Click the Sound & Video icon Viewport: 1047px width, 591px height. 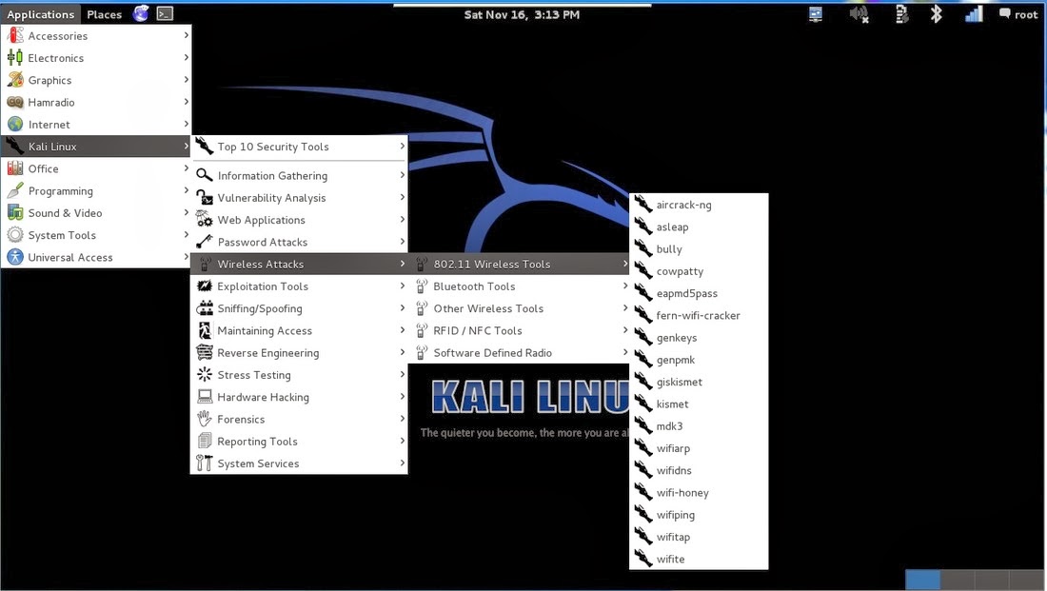[x=14, y=213]
